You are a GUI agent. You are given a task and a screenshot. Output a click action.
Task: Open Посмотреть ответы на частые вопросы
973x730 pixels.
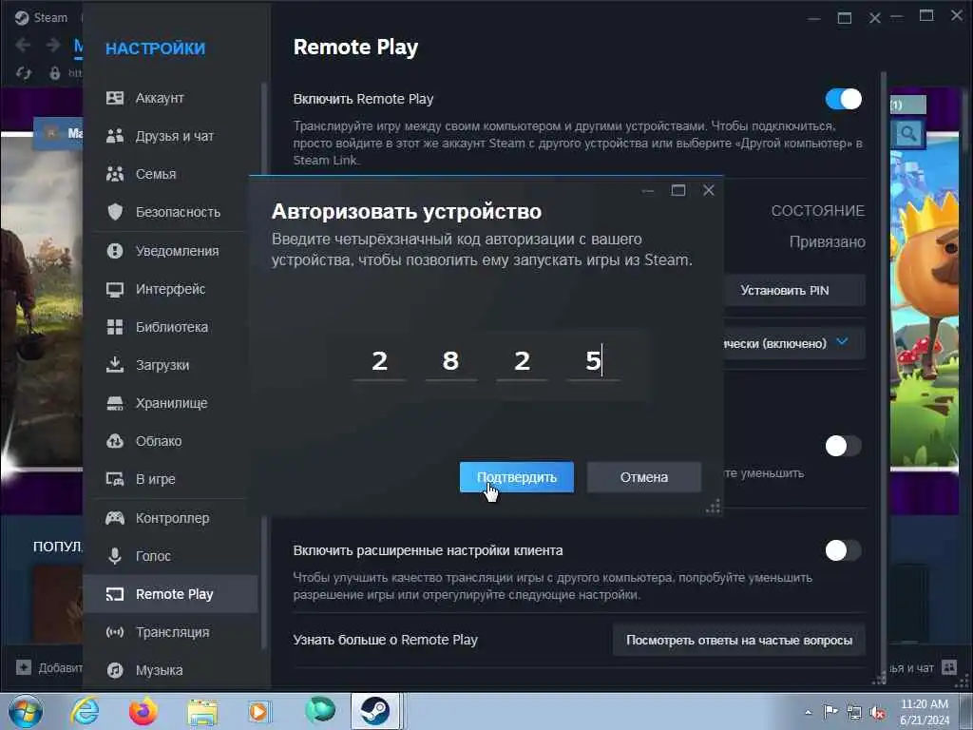point(739,640)
